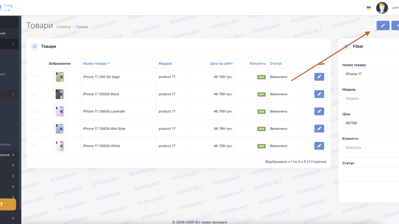Check the iPhone 17 256Gb Mist Blue row
This screenshot has width=399, height=224.
[x=34, y=128]
